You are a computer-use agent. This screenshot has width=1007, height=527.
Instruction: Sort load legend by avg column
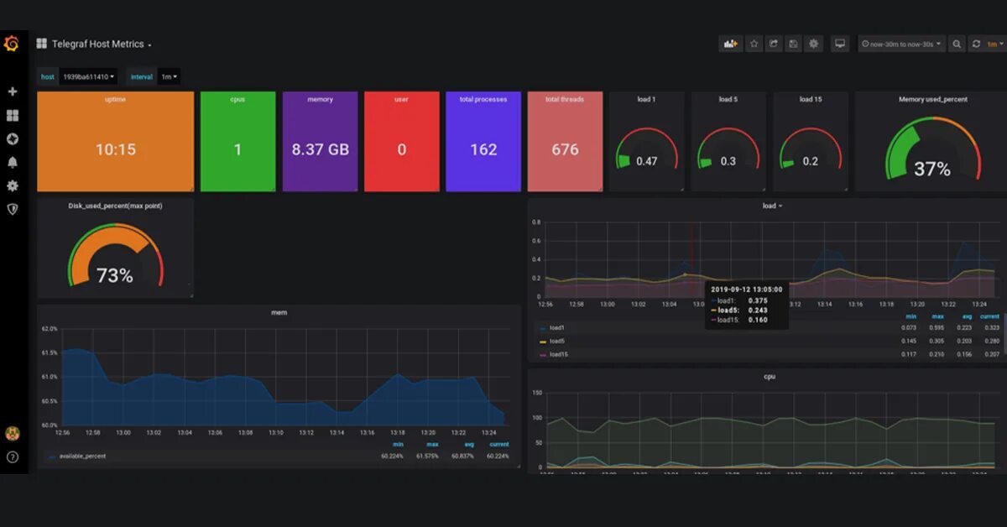coord(965,316)
